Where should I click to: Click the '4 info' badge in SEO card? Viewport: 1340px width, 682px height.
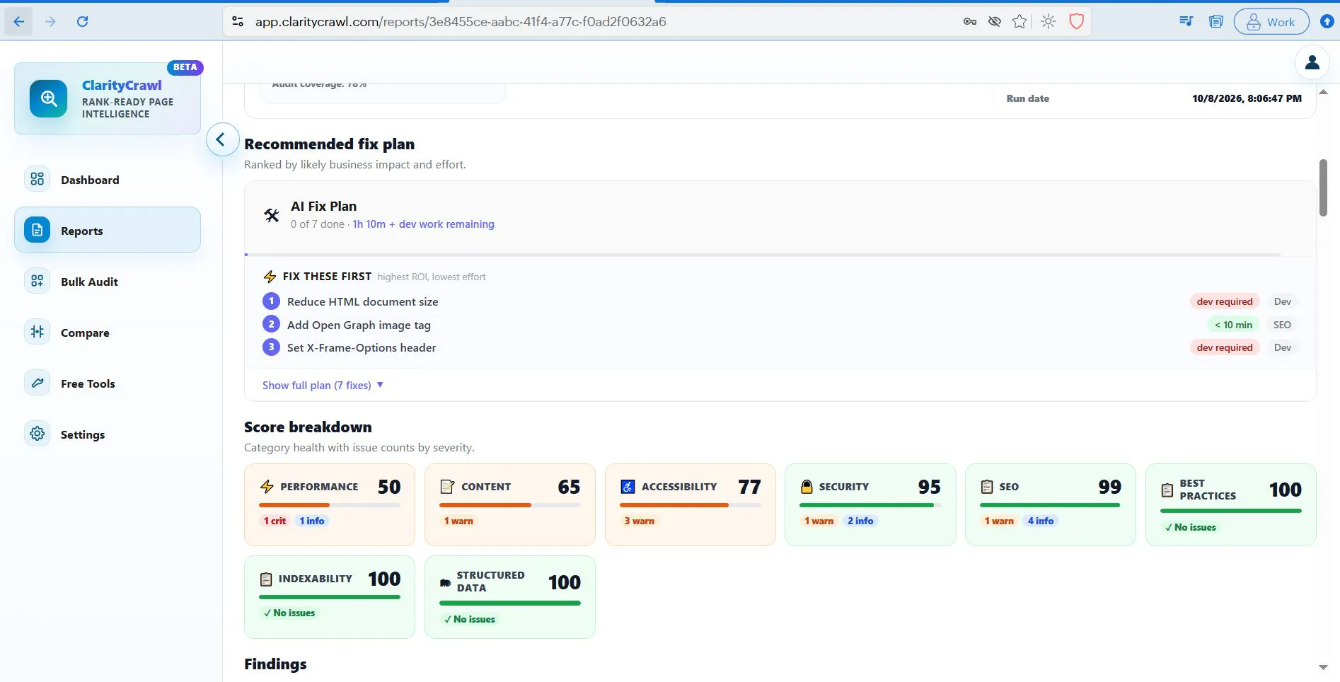click(1041, 521)
